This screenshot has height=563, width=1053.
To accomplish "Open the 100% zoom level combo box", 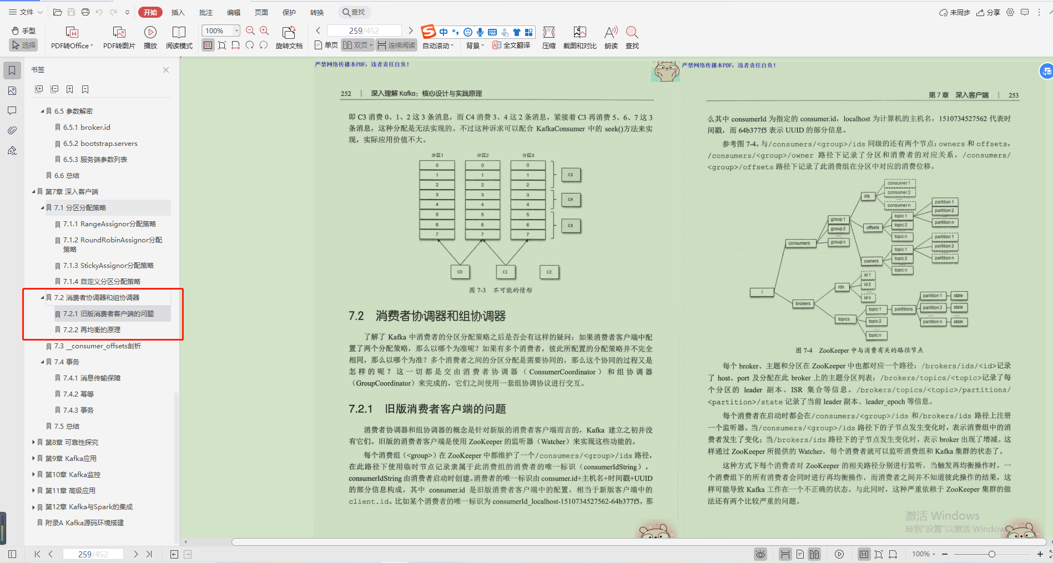I will pyautogui.click(x=221, y=31).
